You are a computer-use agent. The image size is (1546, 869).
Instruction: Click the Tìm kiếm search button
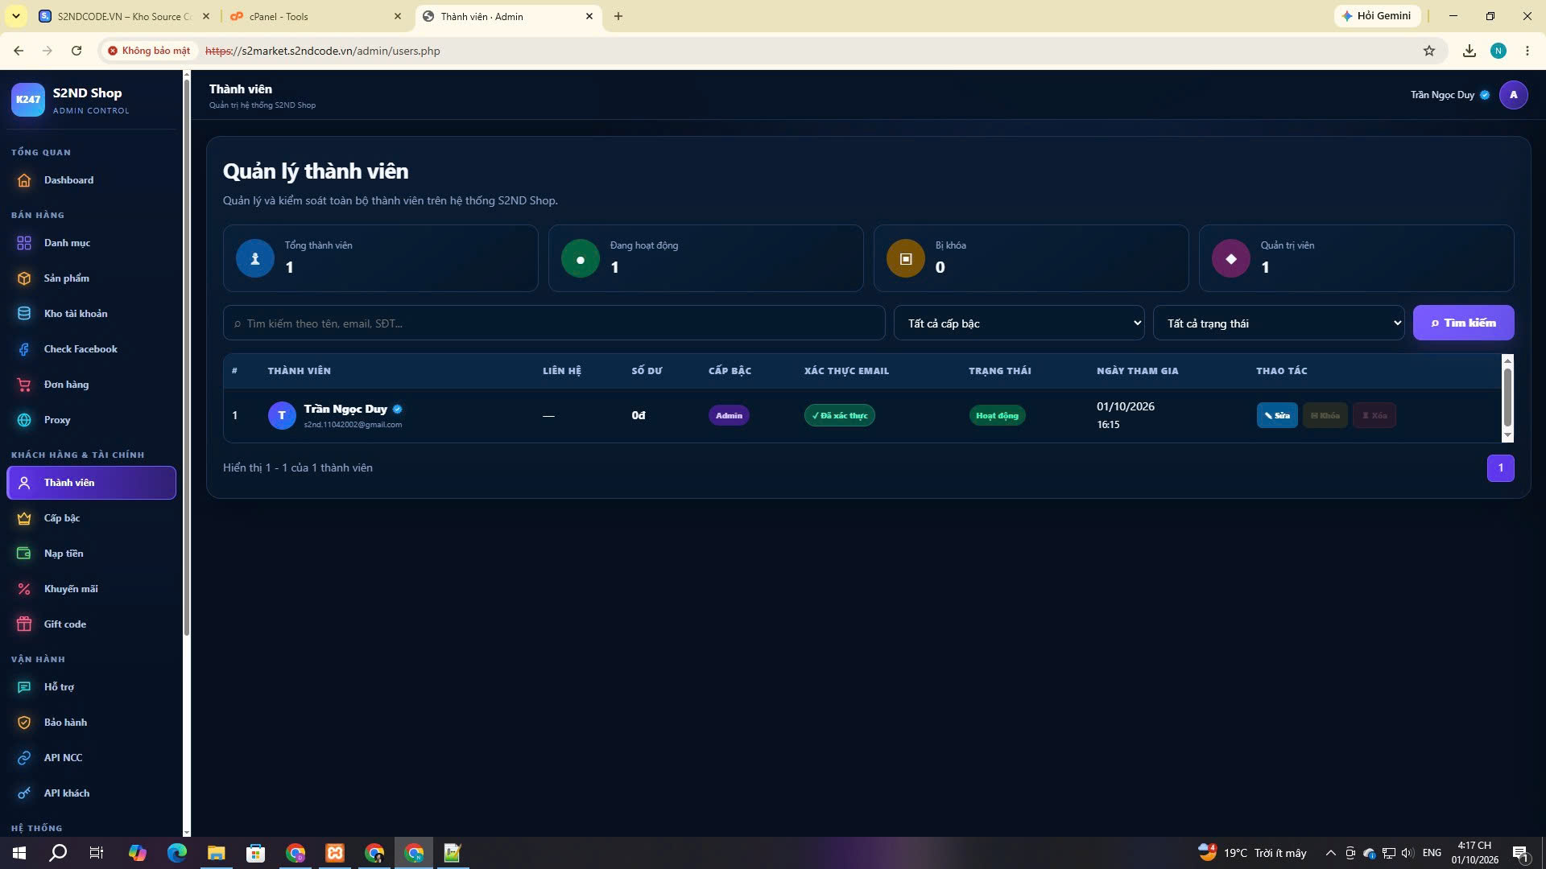click(1463, 323)
